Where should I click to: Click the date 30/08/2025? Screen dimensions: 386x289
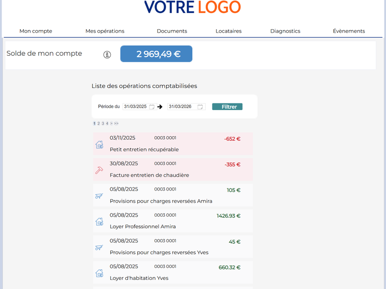pyautogui.click(x=124, y=163)
